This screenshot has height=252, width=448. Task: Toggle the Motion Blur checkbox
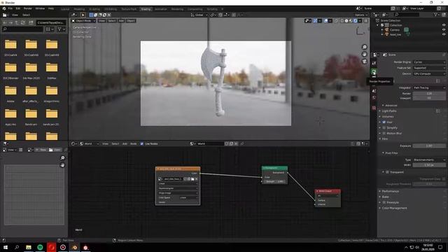384,133
